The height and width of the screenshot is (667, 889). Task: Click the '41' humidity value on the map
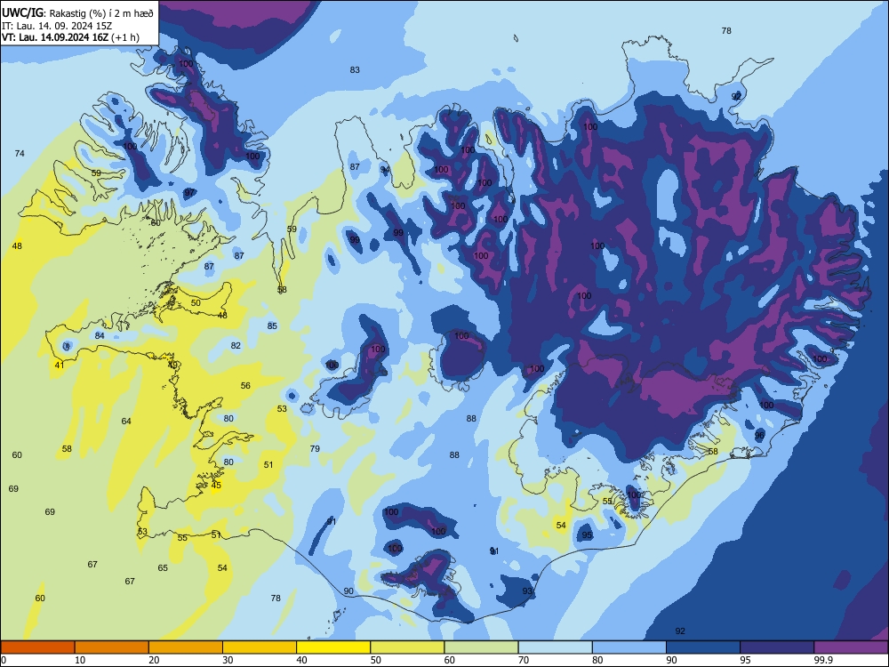(x=60, y=366)
